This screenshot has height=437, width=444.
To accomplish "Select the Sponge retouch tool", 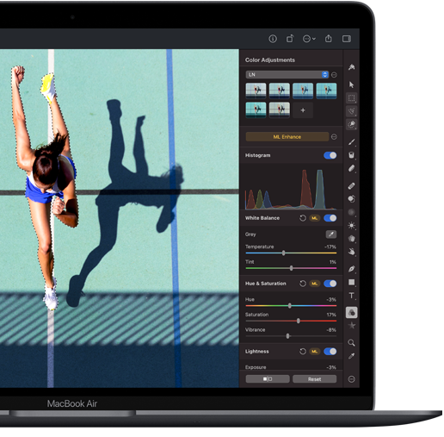I will pyautogui.click(x=351, y=239).
